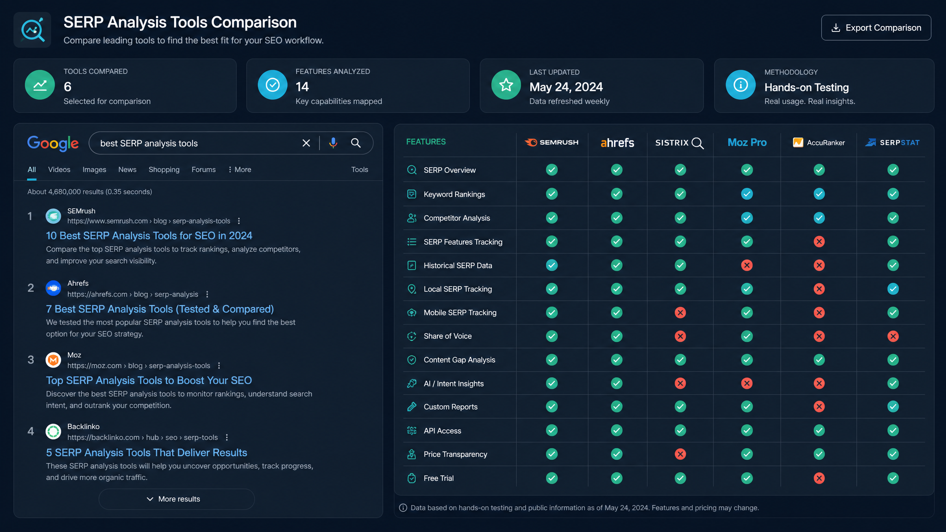Click the Competitor Analysis people icon
946x532 pixels.
click(412, 218)
